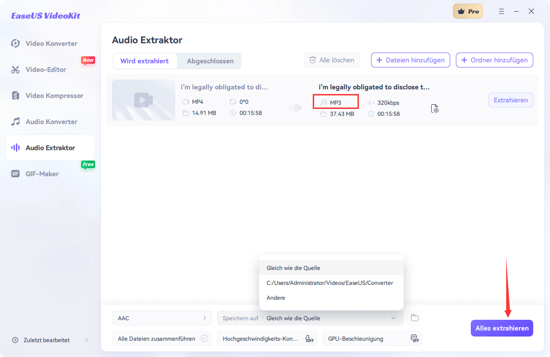Select Gleich wie die Quelle option
This screenshot has width=550, height=357.
pyautogui.click(x=331, y=268)
